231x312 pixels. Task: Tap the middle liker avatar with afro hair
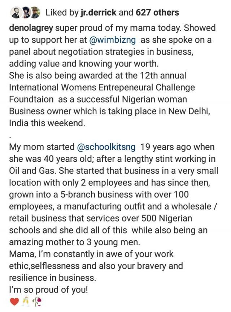25,13
